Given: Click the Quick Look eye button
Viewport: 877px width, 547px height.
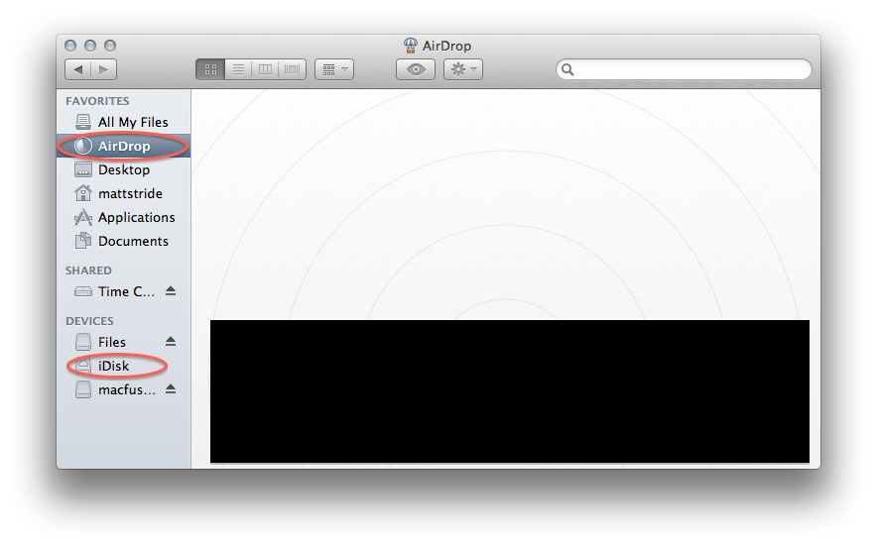Looking at the screenshot, I should point(416,69).
